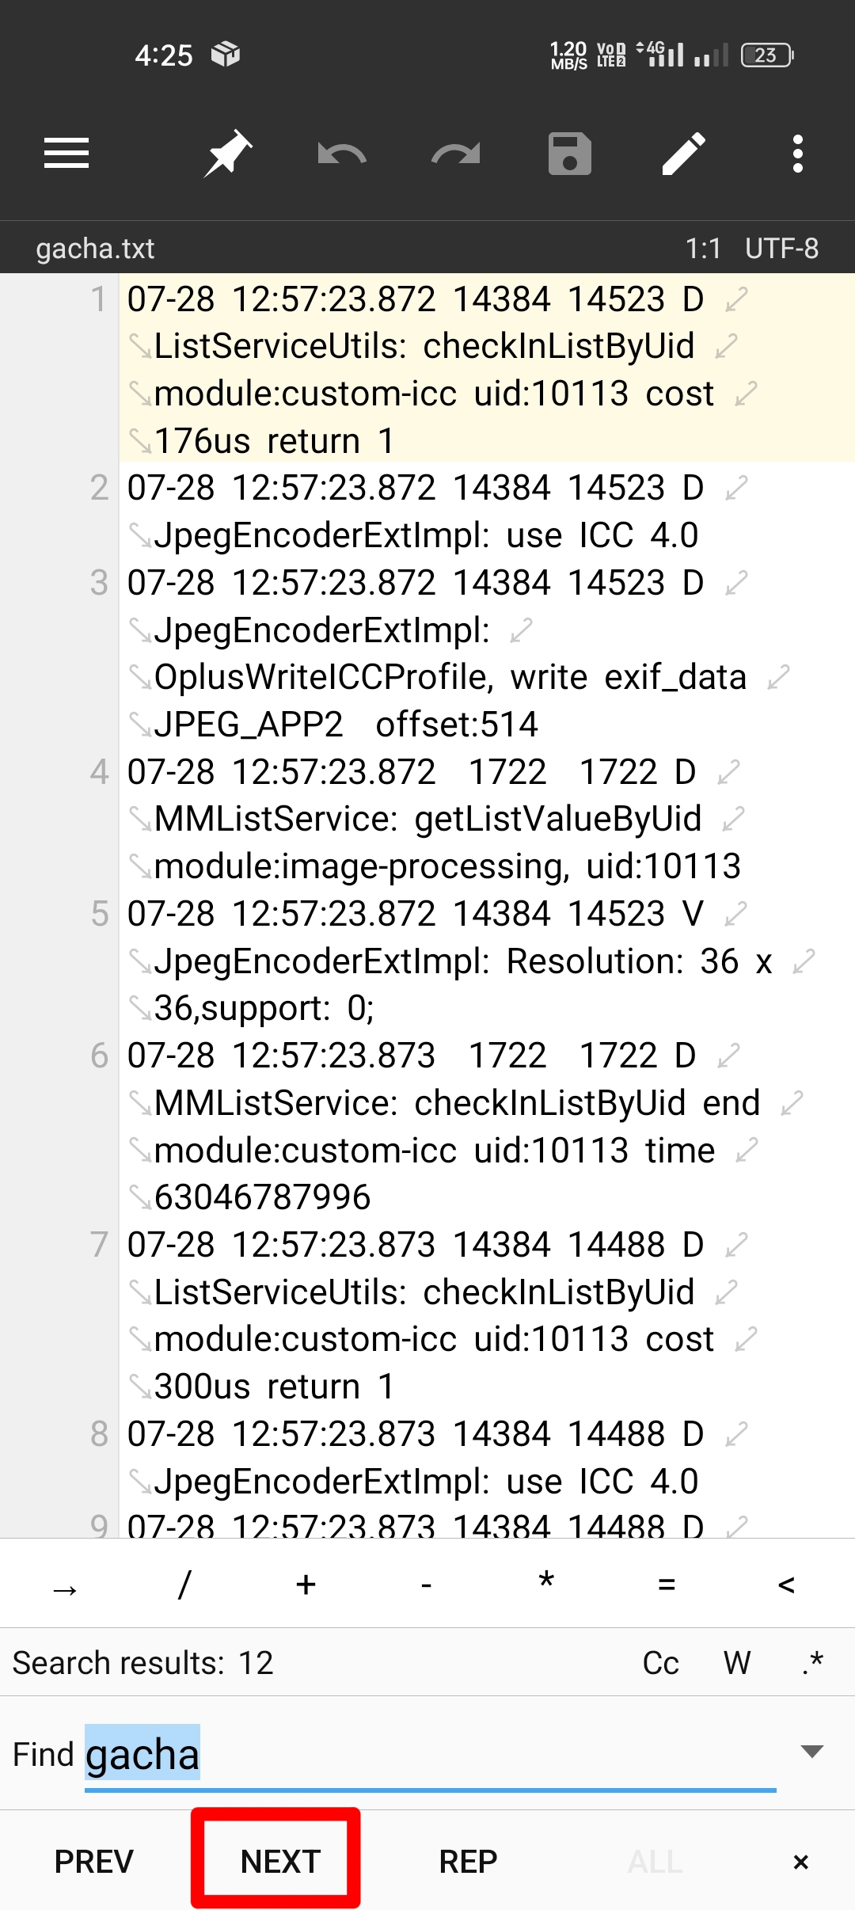The width and height of the screenshot is (855, 1910).
Task: Tap the pin icon in toolbar
Action: pyautogui.click(x=228, y=154)
